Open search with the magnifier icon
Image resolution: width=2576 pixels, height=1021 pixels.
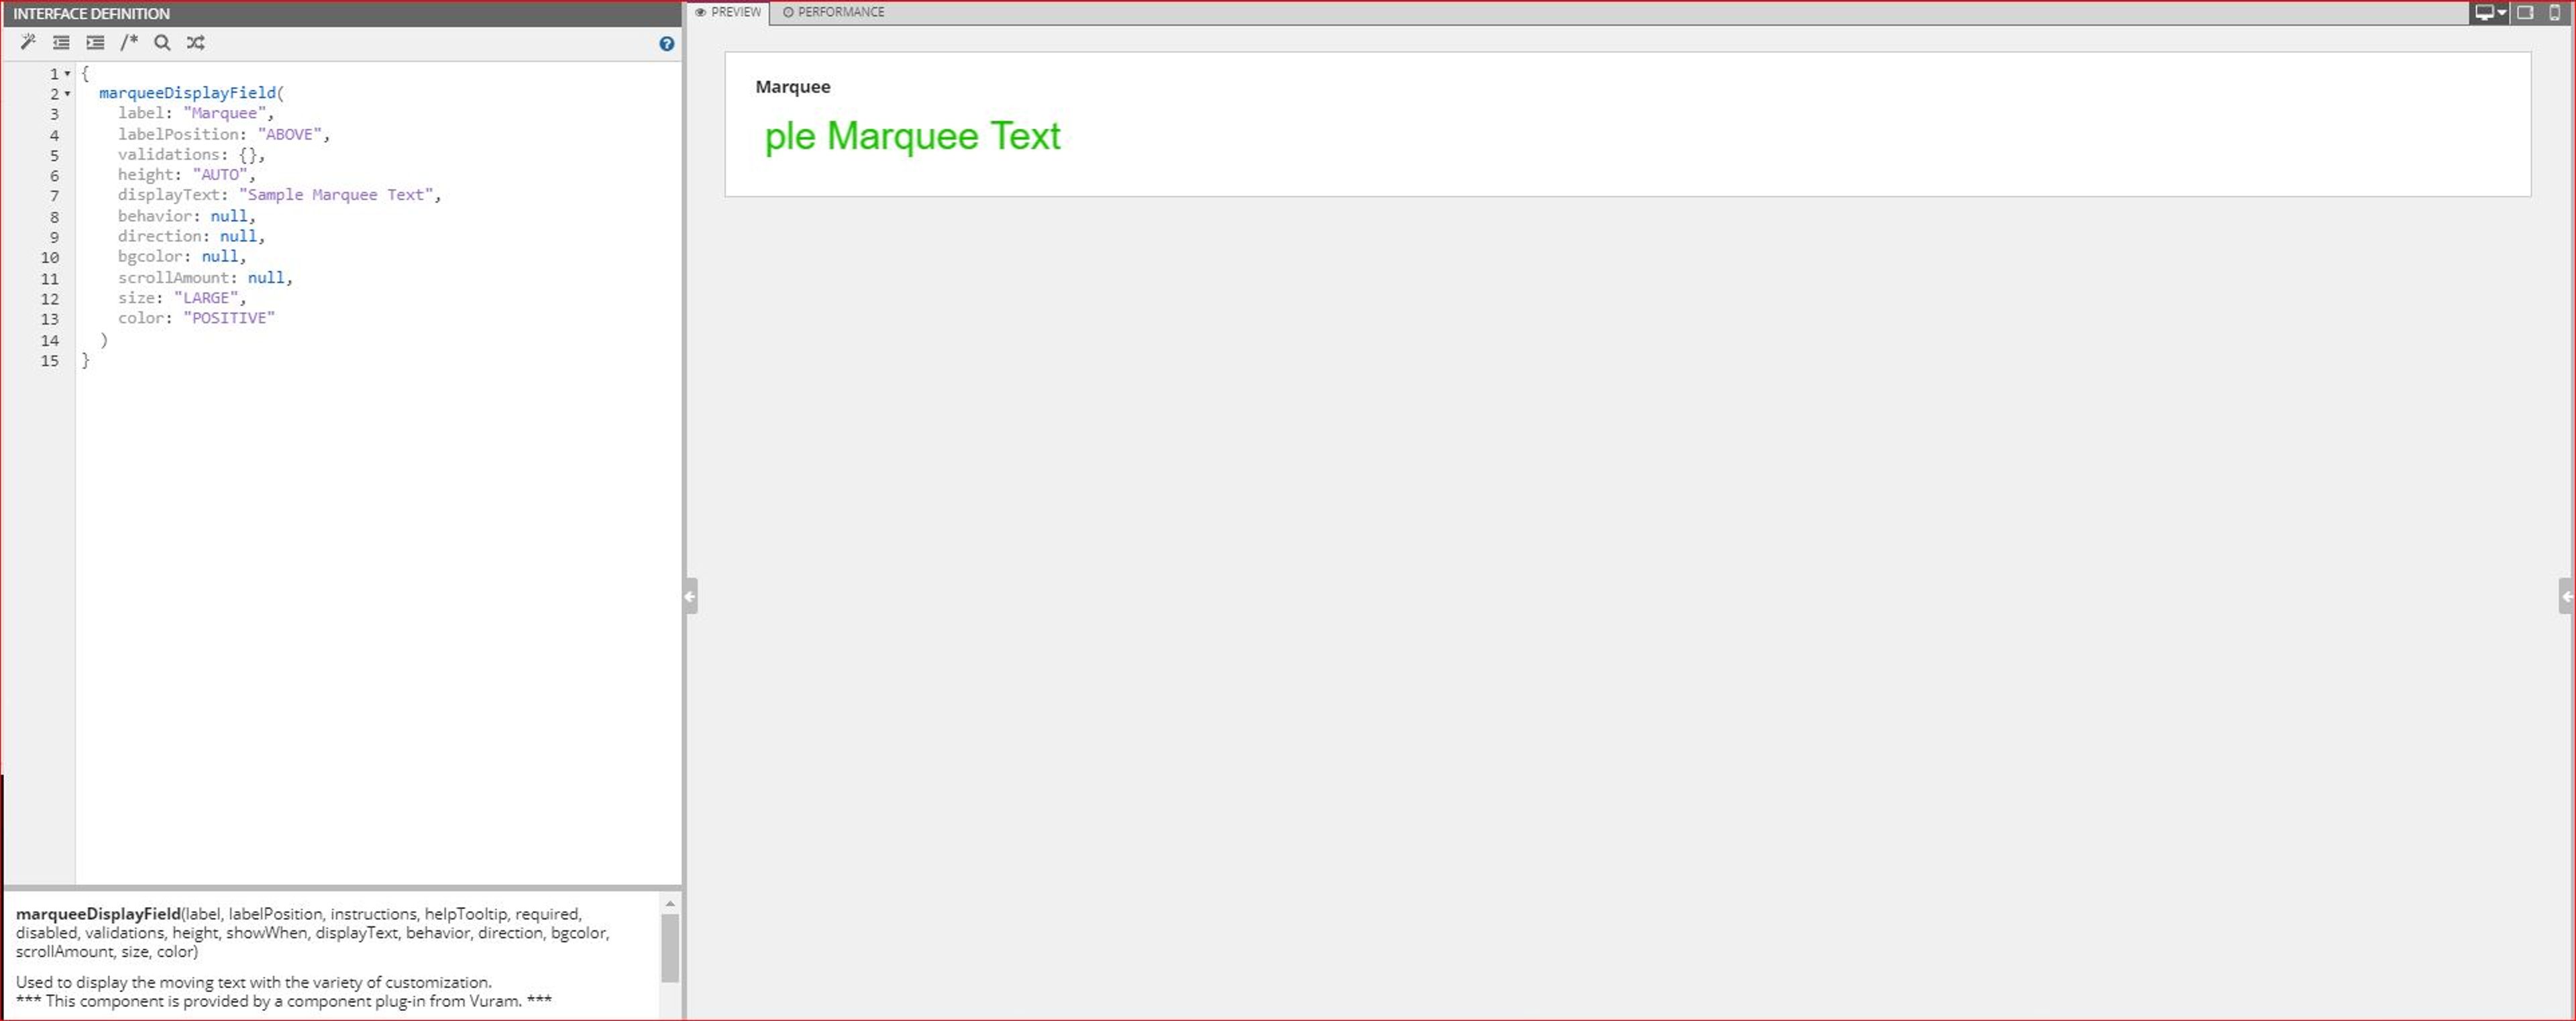pyautogui.click(x=162, y=42)
